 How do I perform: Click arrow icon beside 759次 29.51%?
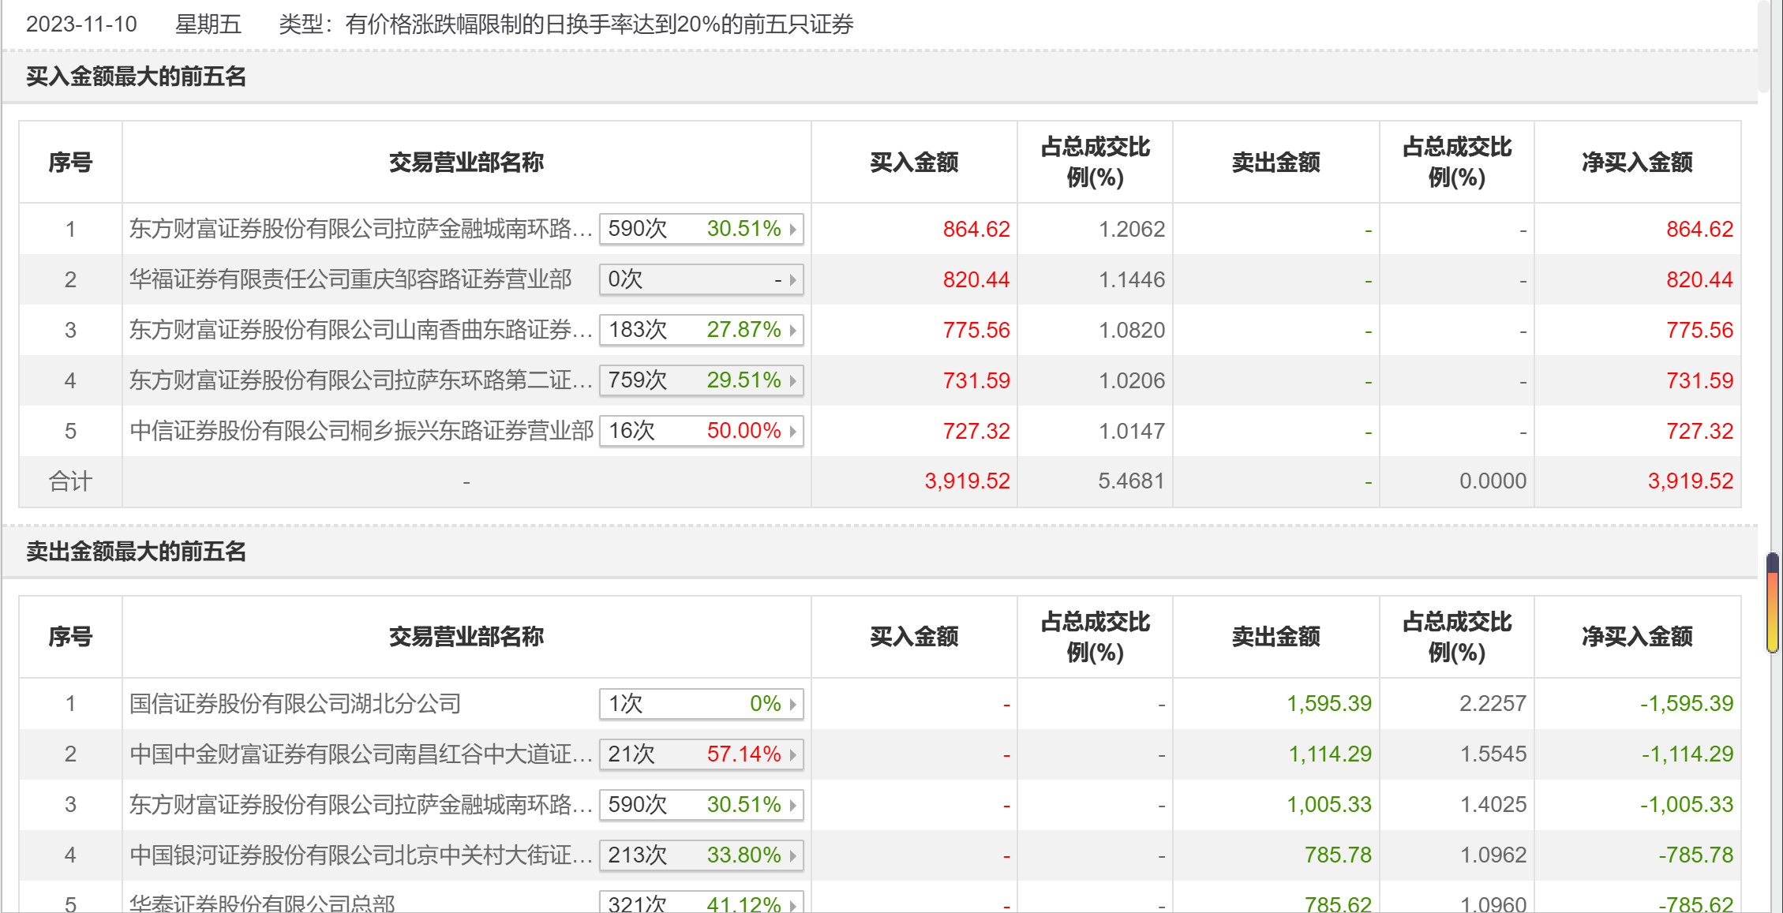click(792, 380)
